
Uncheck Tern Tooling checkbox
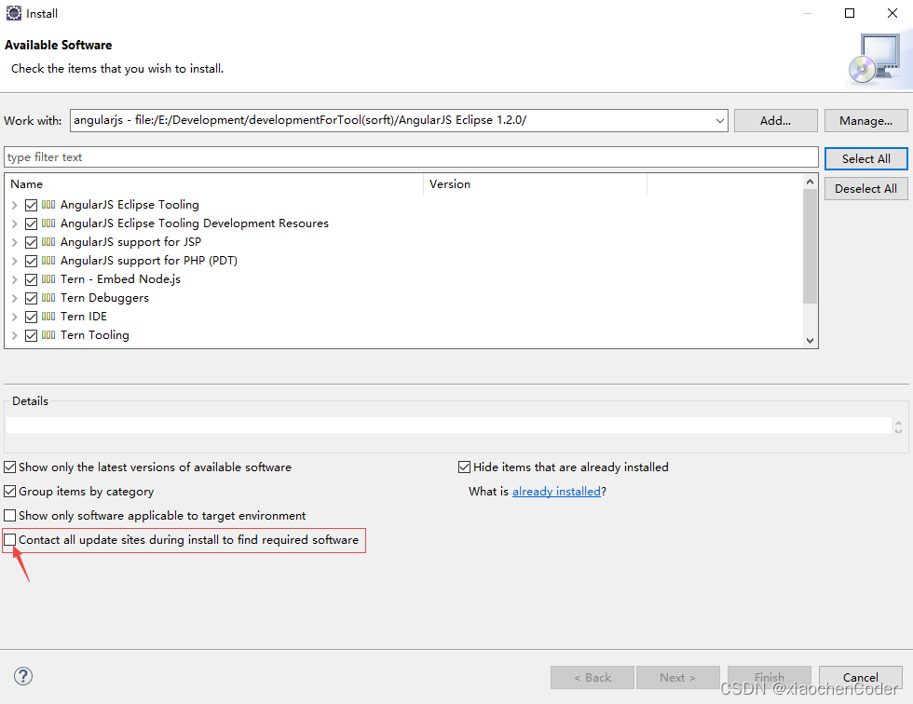(32, 336)
